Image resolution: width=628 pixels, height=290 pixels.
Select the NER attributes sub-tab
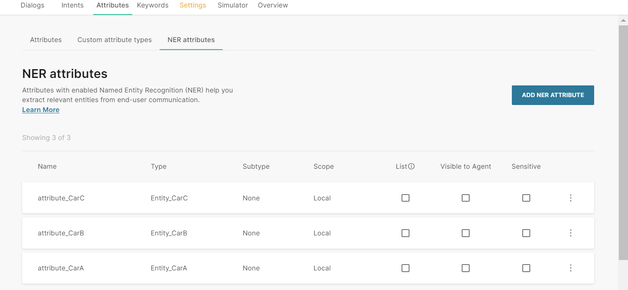click(x=191, y=40)
